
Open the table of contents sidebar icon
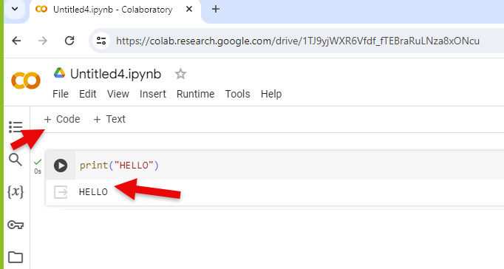tap(16, 127)
